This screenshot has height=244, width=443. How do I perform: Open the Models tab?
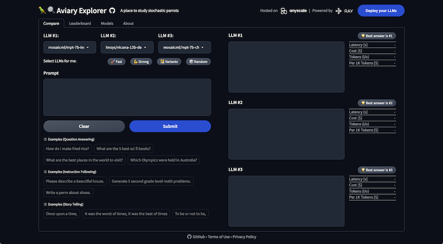(107, 23)
